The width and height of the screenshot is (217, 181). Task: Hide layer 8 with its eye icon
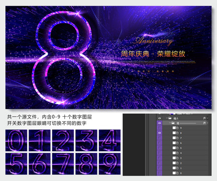tap(160, 133)
